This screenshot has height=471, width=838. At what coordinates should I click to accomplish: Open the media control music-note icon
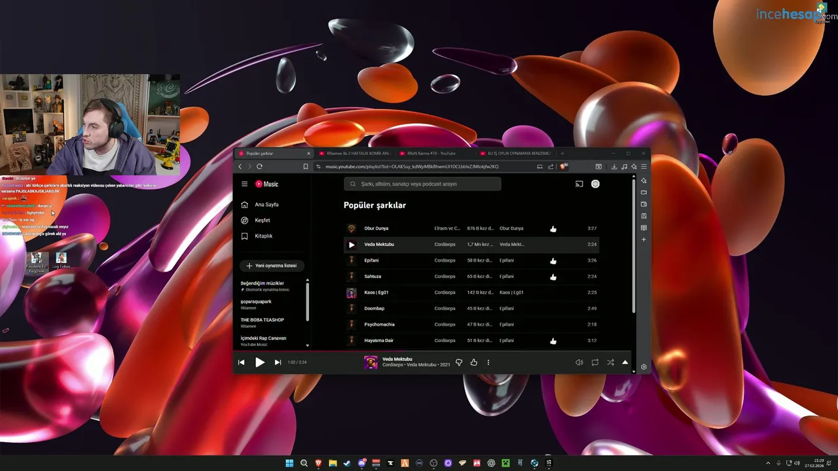coord(624,167)
